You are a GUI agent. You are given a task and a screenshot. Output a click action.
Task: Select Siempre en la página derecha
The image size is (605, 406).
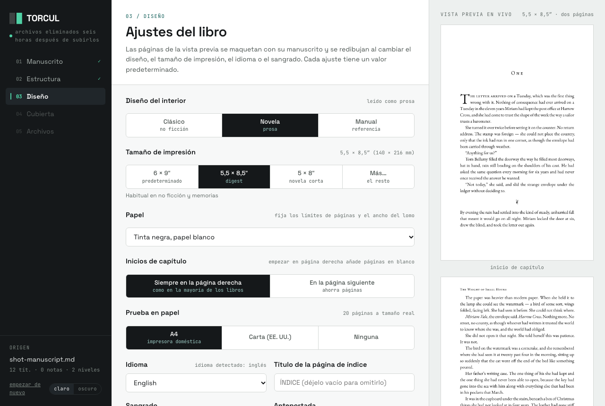pyautogui.click(x=198, y=286)
